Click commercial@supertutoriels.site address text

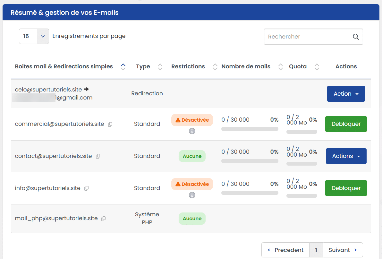(x=59, y=124)
